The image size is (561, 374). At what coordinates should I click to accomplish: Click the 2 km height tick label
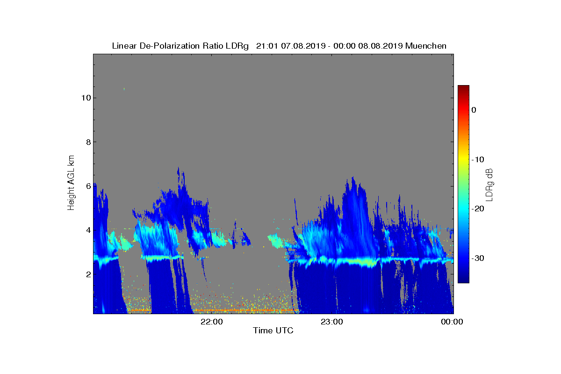pos(87,274)
